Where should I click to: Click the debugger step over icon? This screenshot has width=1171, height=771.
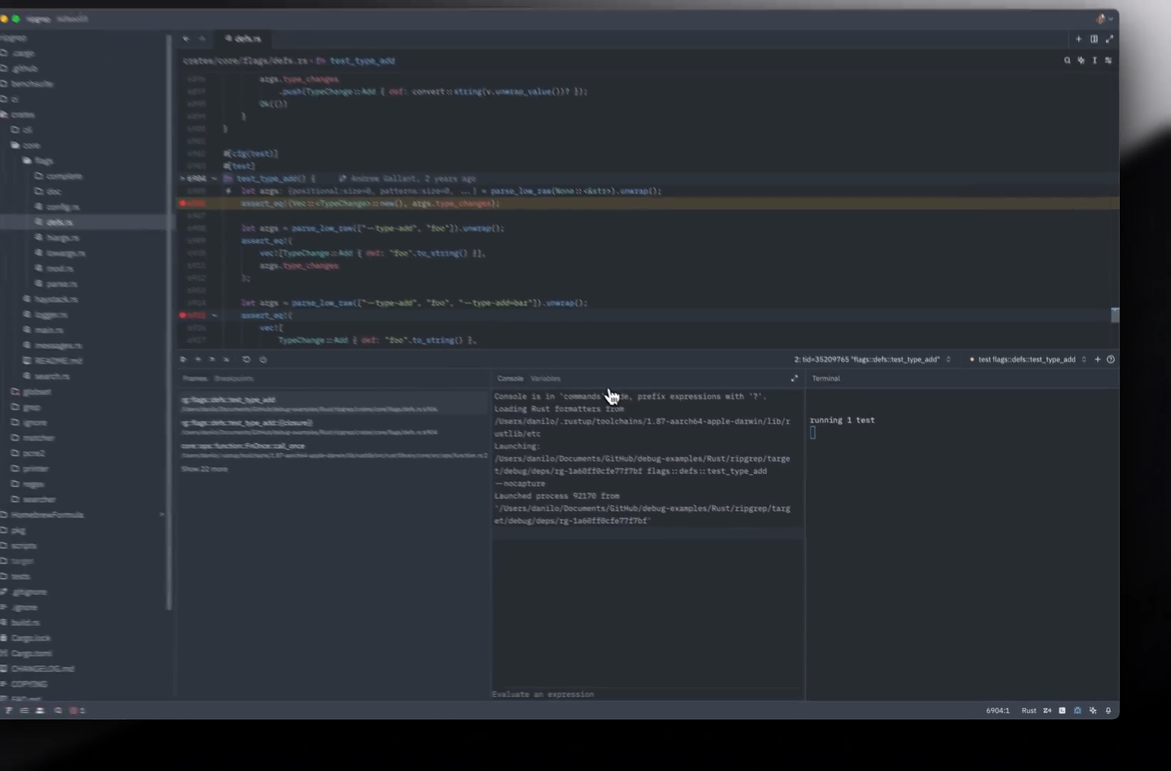click(x=198, y=360)
